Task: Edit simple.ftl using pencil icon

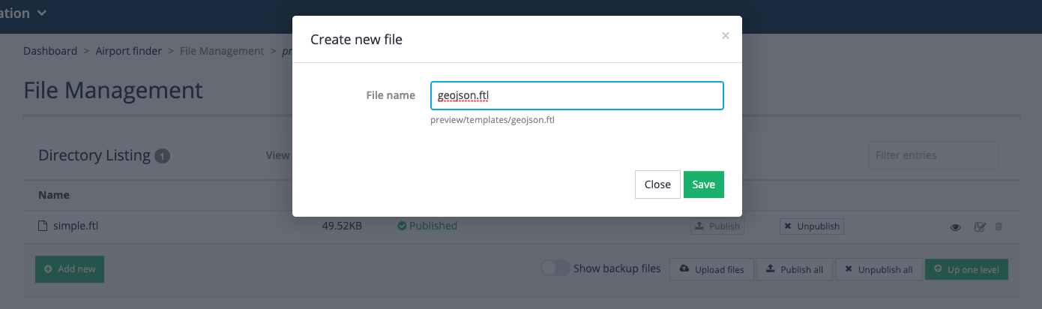Action: click(x=980, y=226)
